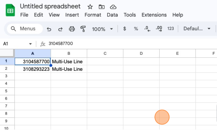The width and height of the screenshot is (217, 132).
Task: Click the Redo arrow icon
Action: [x=60, y=29]
